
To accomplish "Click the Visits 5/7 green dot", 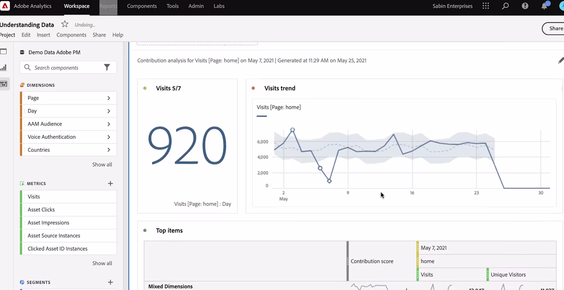I will point(145,88).
